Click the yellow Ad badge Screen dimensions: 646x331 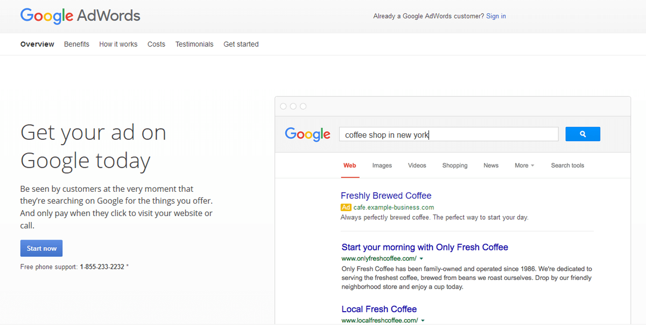tap(346, 207)
